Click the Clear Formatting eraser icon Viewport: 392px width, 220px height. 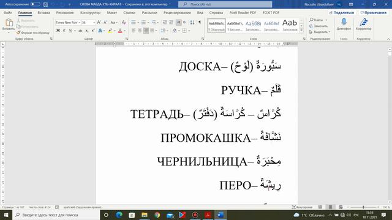click(124, 23)
